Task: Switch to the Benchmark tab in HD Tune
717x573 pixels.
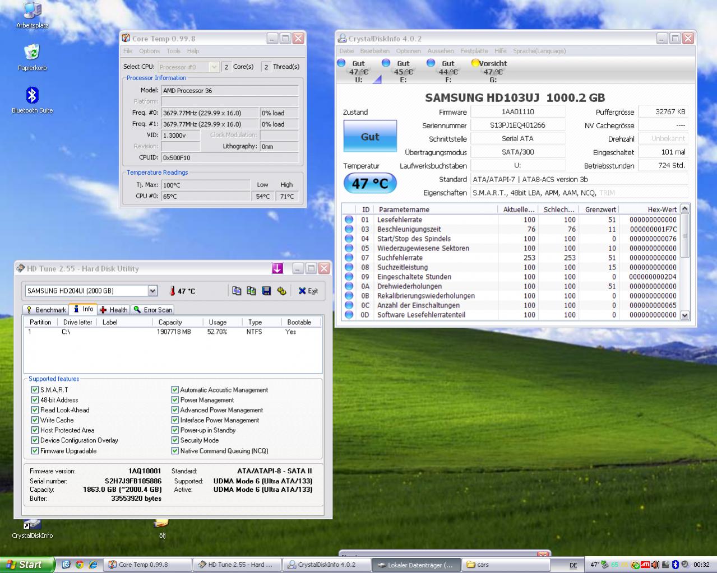Action: click(46, 310)
